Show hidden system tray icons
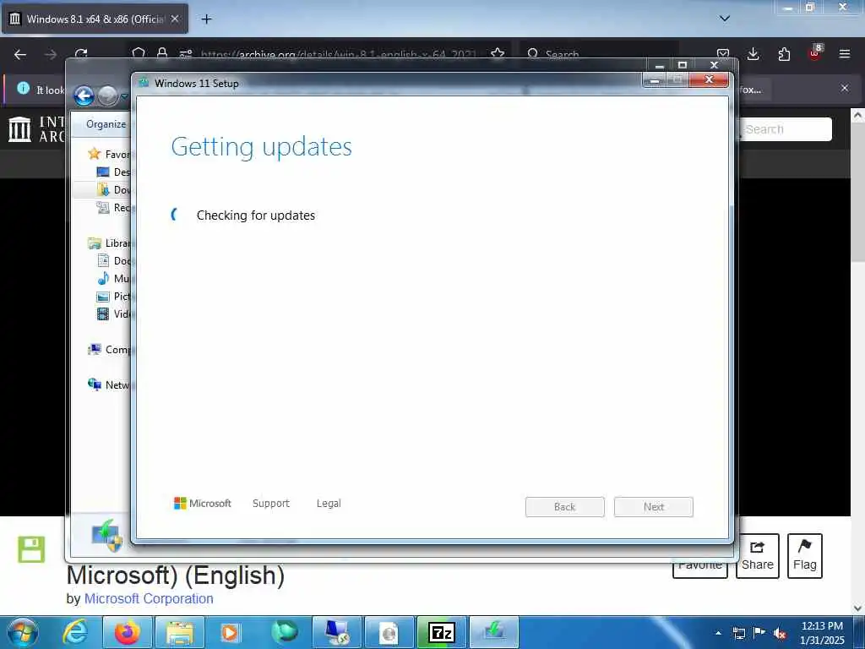Viewport: 865px width, 649px height. pyautogui.click(x=718, y=633)
